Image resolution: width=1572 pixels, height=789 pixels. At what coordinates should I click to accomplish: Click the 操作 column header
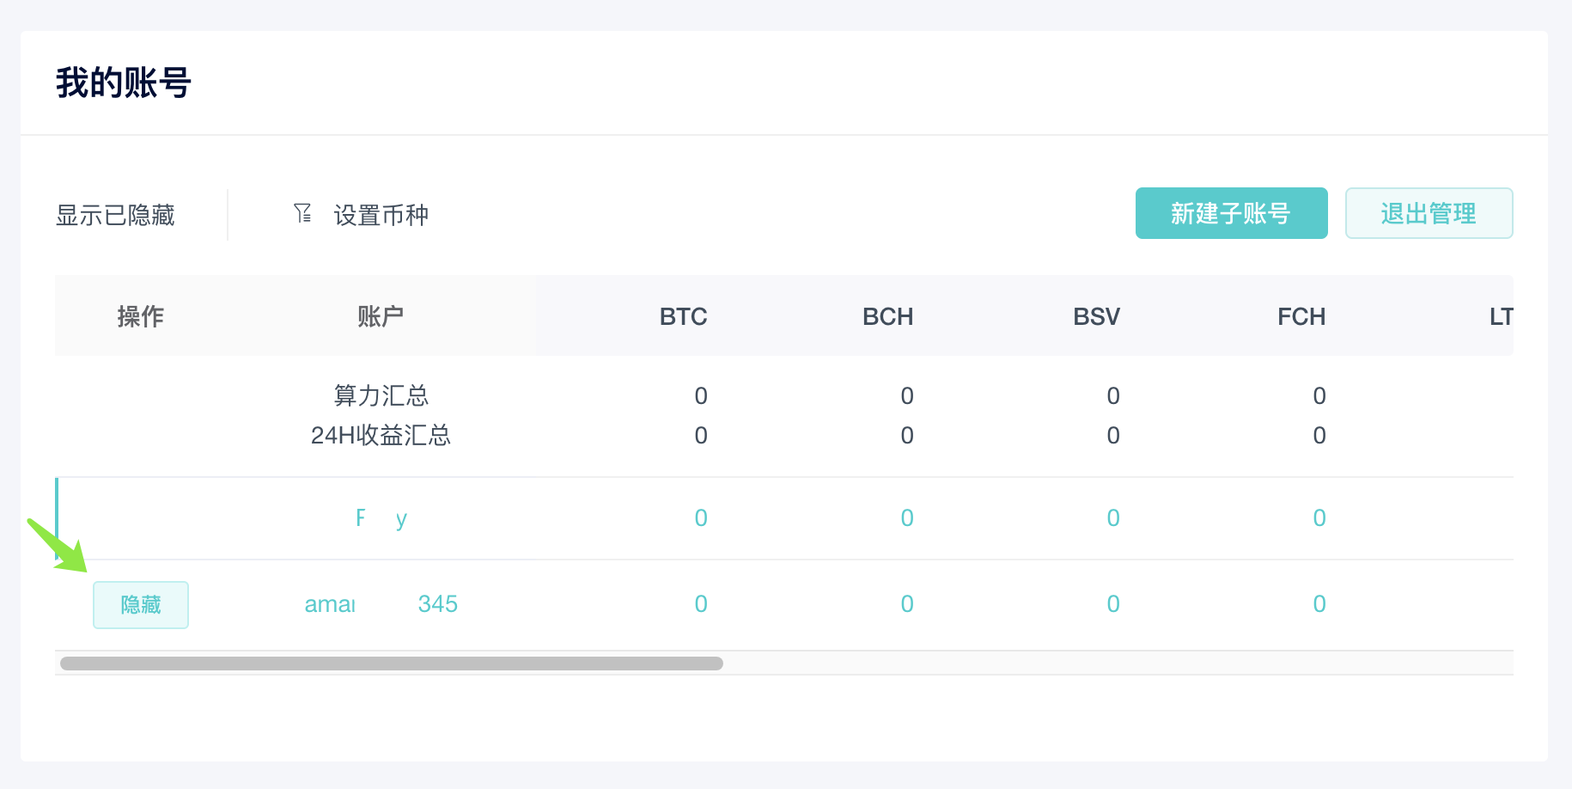(x=141, y=316)
